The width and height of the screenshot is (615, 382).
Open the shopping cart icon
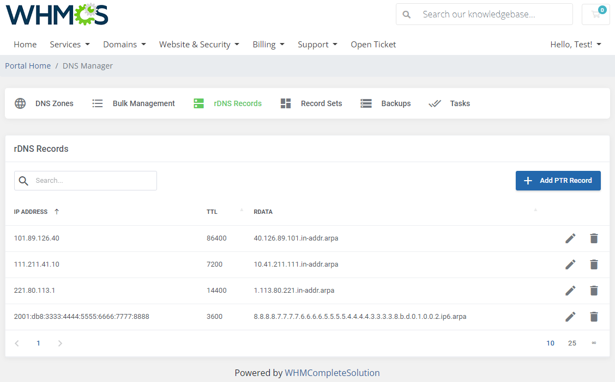tap(595, 14)
